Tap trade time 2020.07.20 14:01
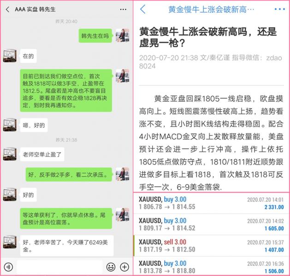This screenshot has height=276, width=290. pos(266,200)
